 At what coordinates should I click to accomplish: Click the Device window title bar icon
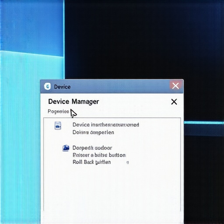[48, 86]
